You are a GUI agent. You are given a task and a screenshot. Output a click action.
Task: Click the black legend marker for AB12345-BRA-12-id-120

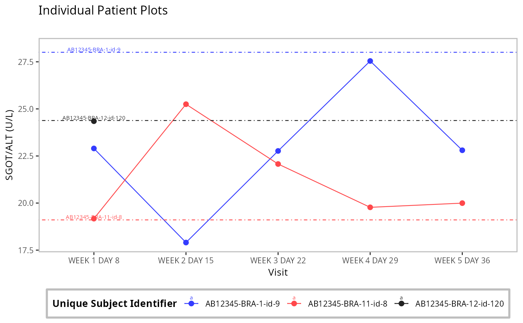pyautogui.click(x=401, y=304)
